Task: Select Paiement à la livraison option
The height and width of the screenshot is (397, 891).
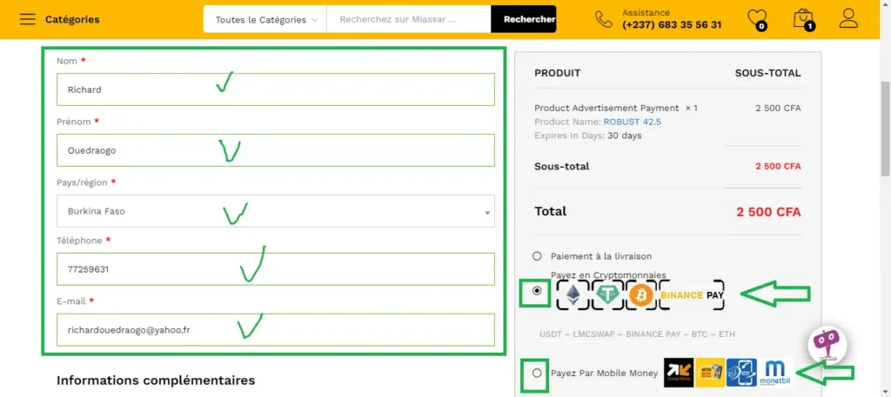Action: click(537, 256)
